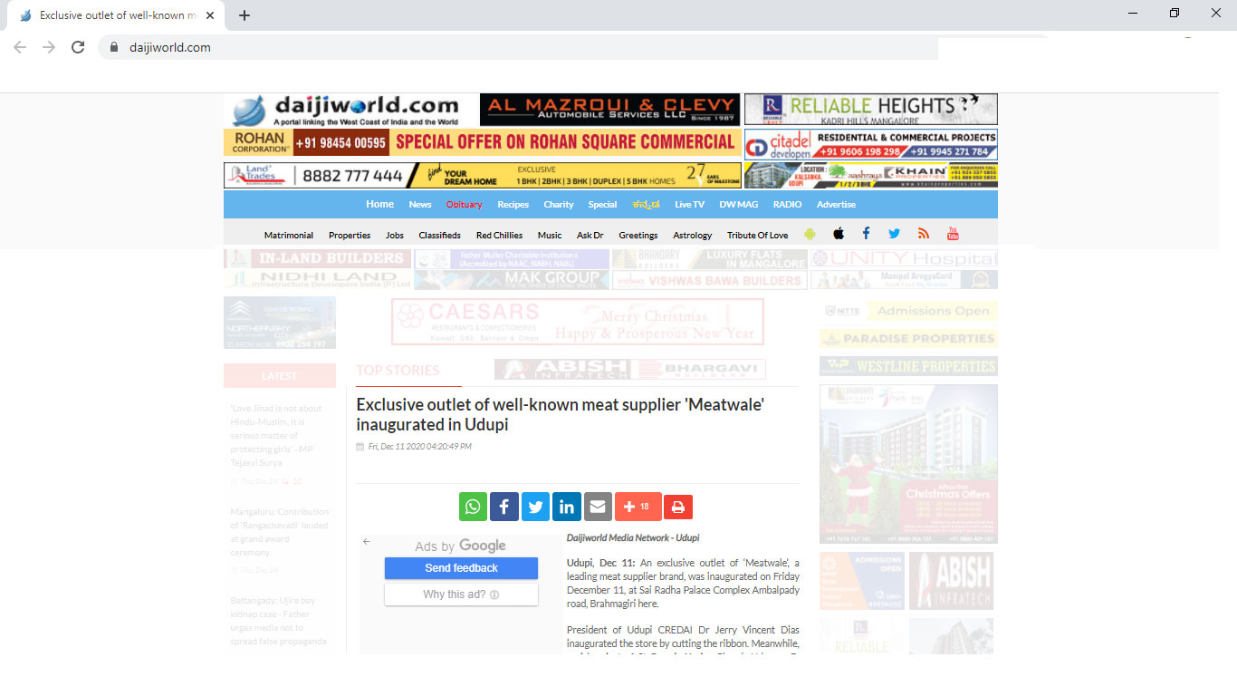Visit Twitter page from navigation bar

point(894,234)
